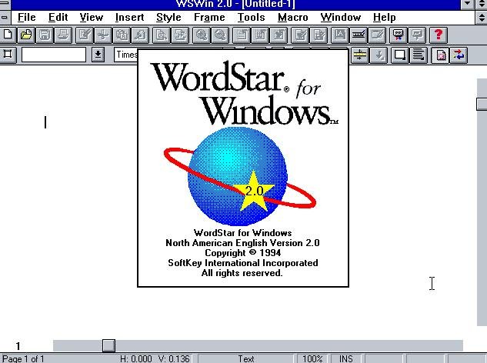Click the table grid icon
The height and width of the screenshot is (363, 487).
(x=260, y=35)
